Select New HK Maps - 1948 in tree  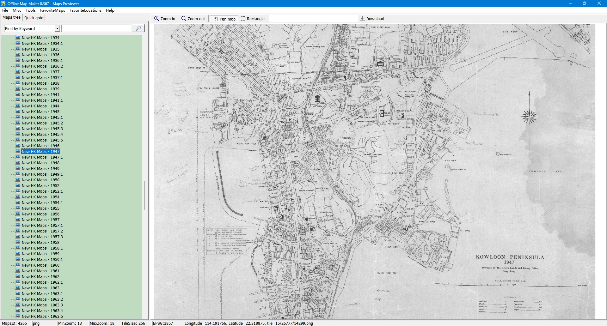(x=40, y=163)
